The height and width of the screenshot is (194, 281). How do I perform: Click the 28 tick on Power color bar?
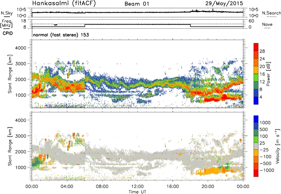pos(262,51)
